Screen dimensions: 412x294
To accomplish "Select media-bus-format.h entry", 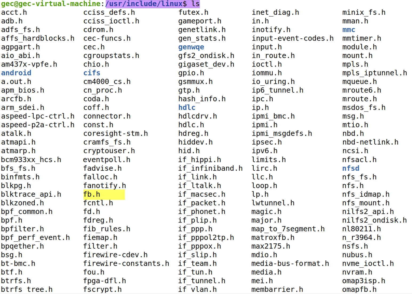I will (290, 264).
